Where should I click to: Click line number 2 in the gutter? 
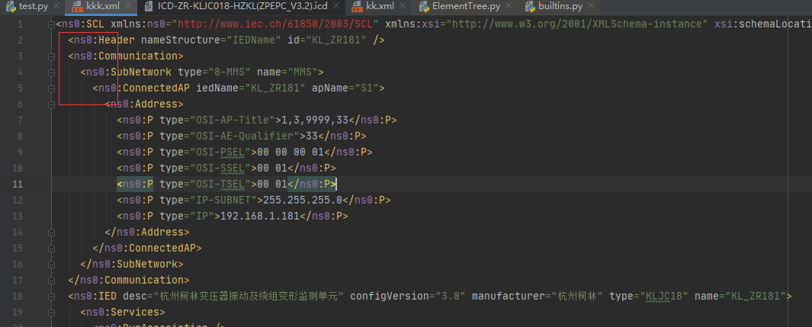(x=20, y=40)
